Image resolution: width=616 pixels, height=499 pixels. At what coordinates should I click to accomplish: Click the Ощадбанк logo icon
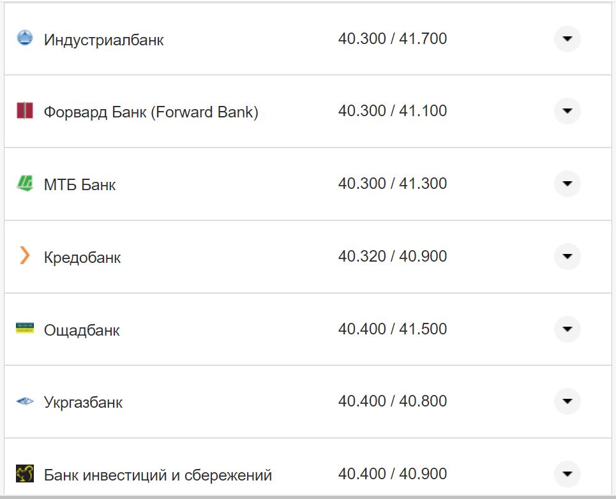click(24, 329)
